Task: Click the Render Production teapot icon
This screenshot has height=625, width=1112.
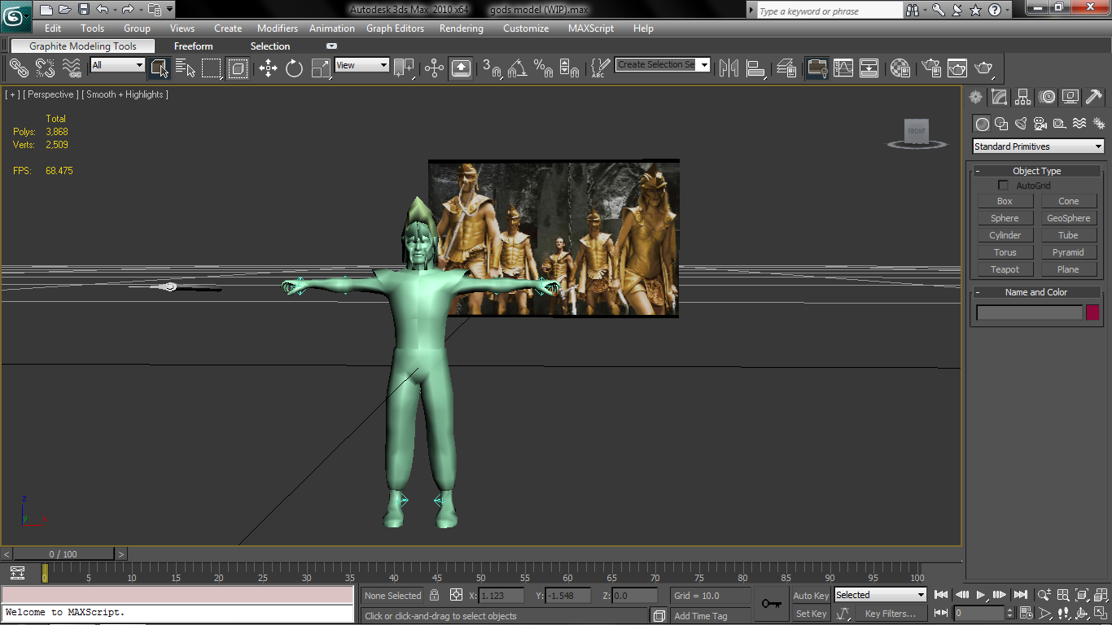Action: click(x=984, y=68)
